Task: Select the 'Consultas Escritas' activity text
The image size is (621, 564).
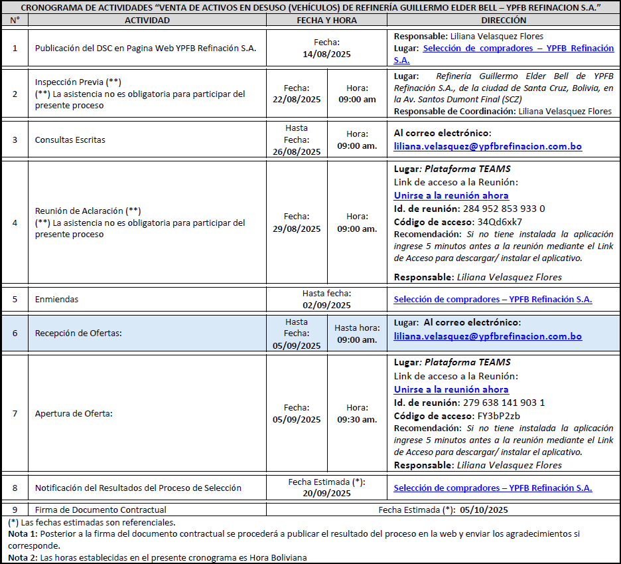Action: (x=70, y=140)
